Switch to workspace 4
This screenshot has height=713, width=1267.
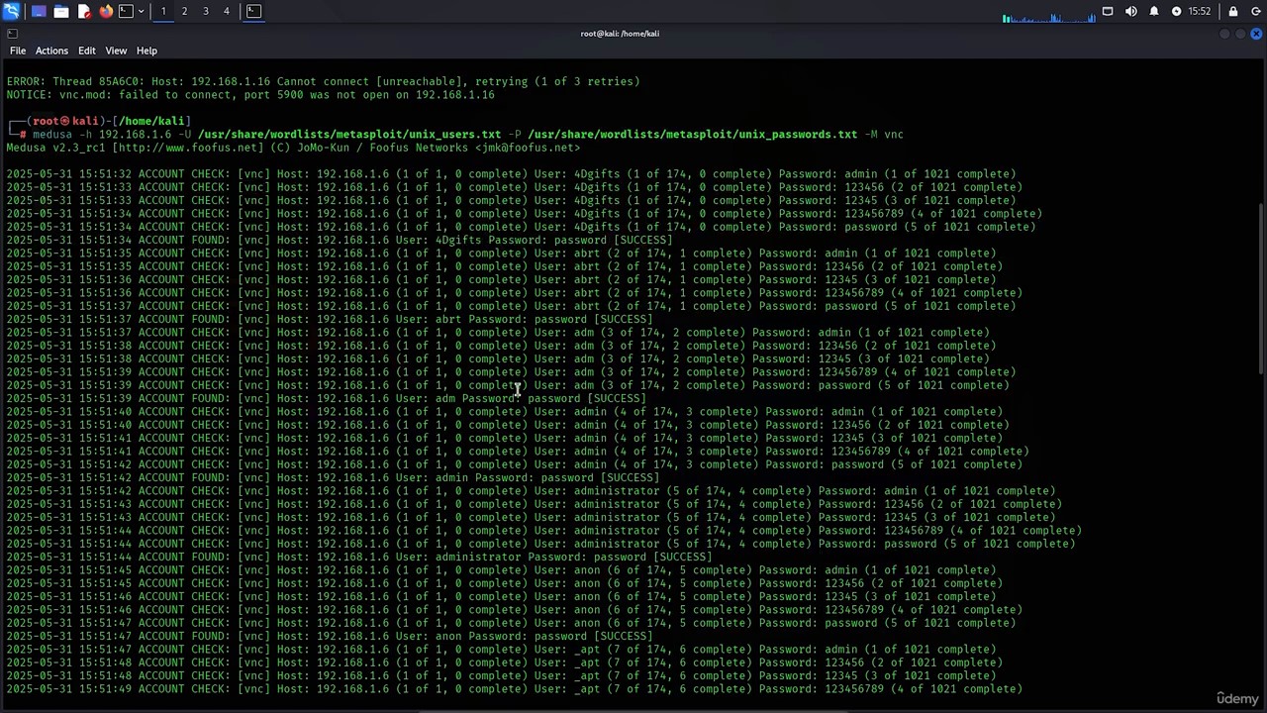(x=227, y=11)
